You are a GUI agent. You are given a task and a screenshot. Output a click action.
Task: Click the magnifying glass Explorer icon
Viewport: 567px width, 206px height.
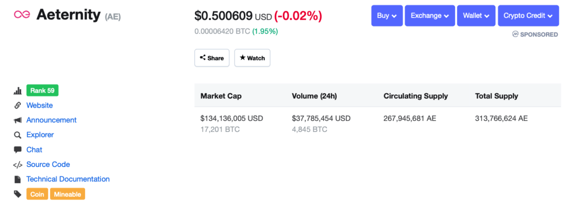[x=18, y=135]
